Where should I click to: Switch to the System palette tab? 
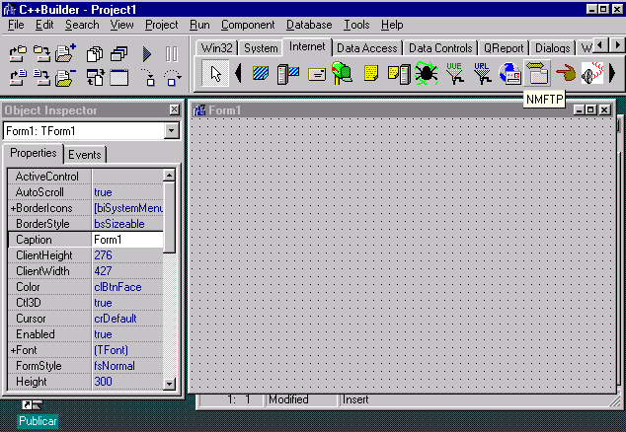tap(261, 48)
